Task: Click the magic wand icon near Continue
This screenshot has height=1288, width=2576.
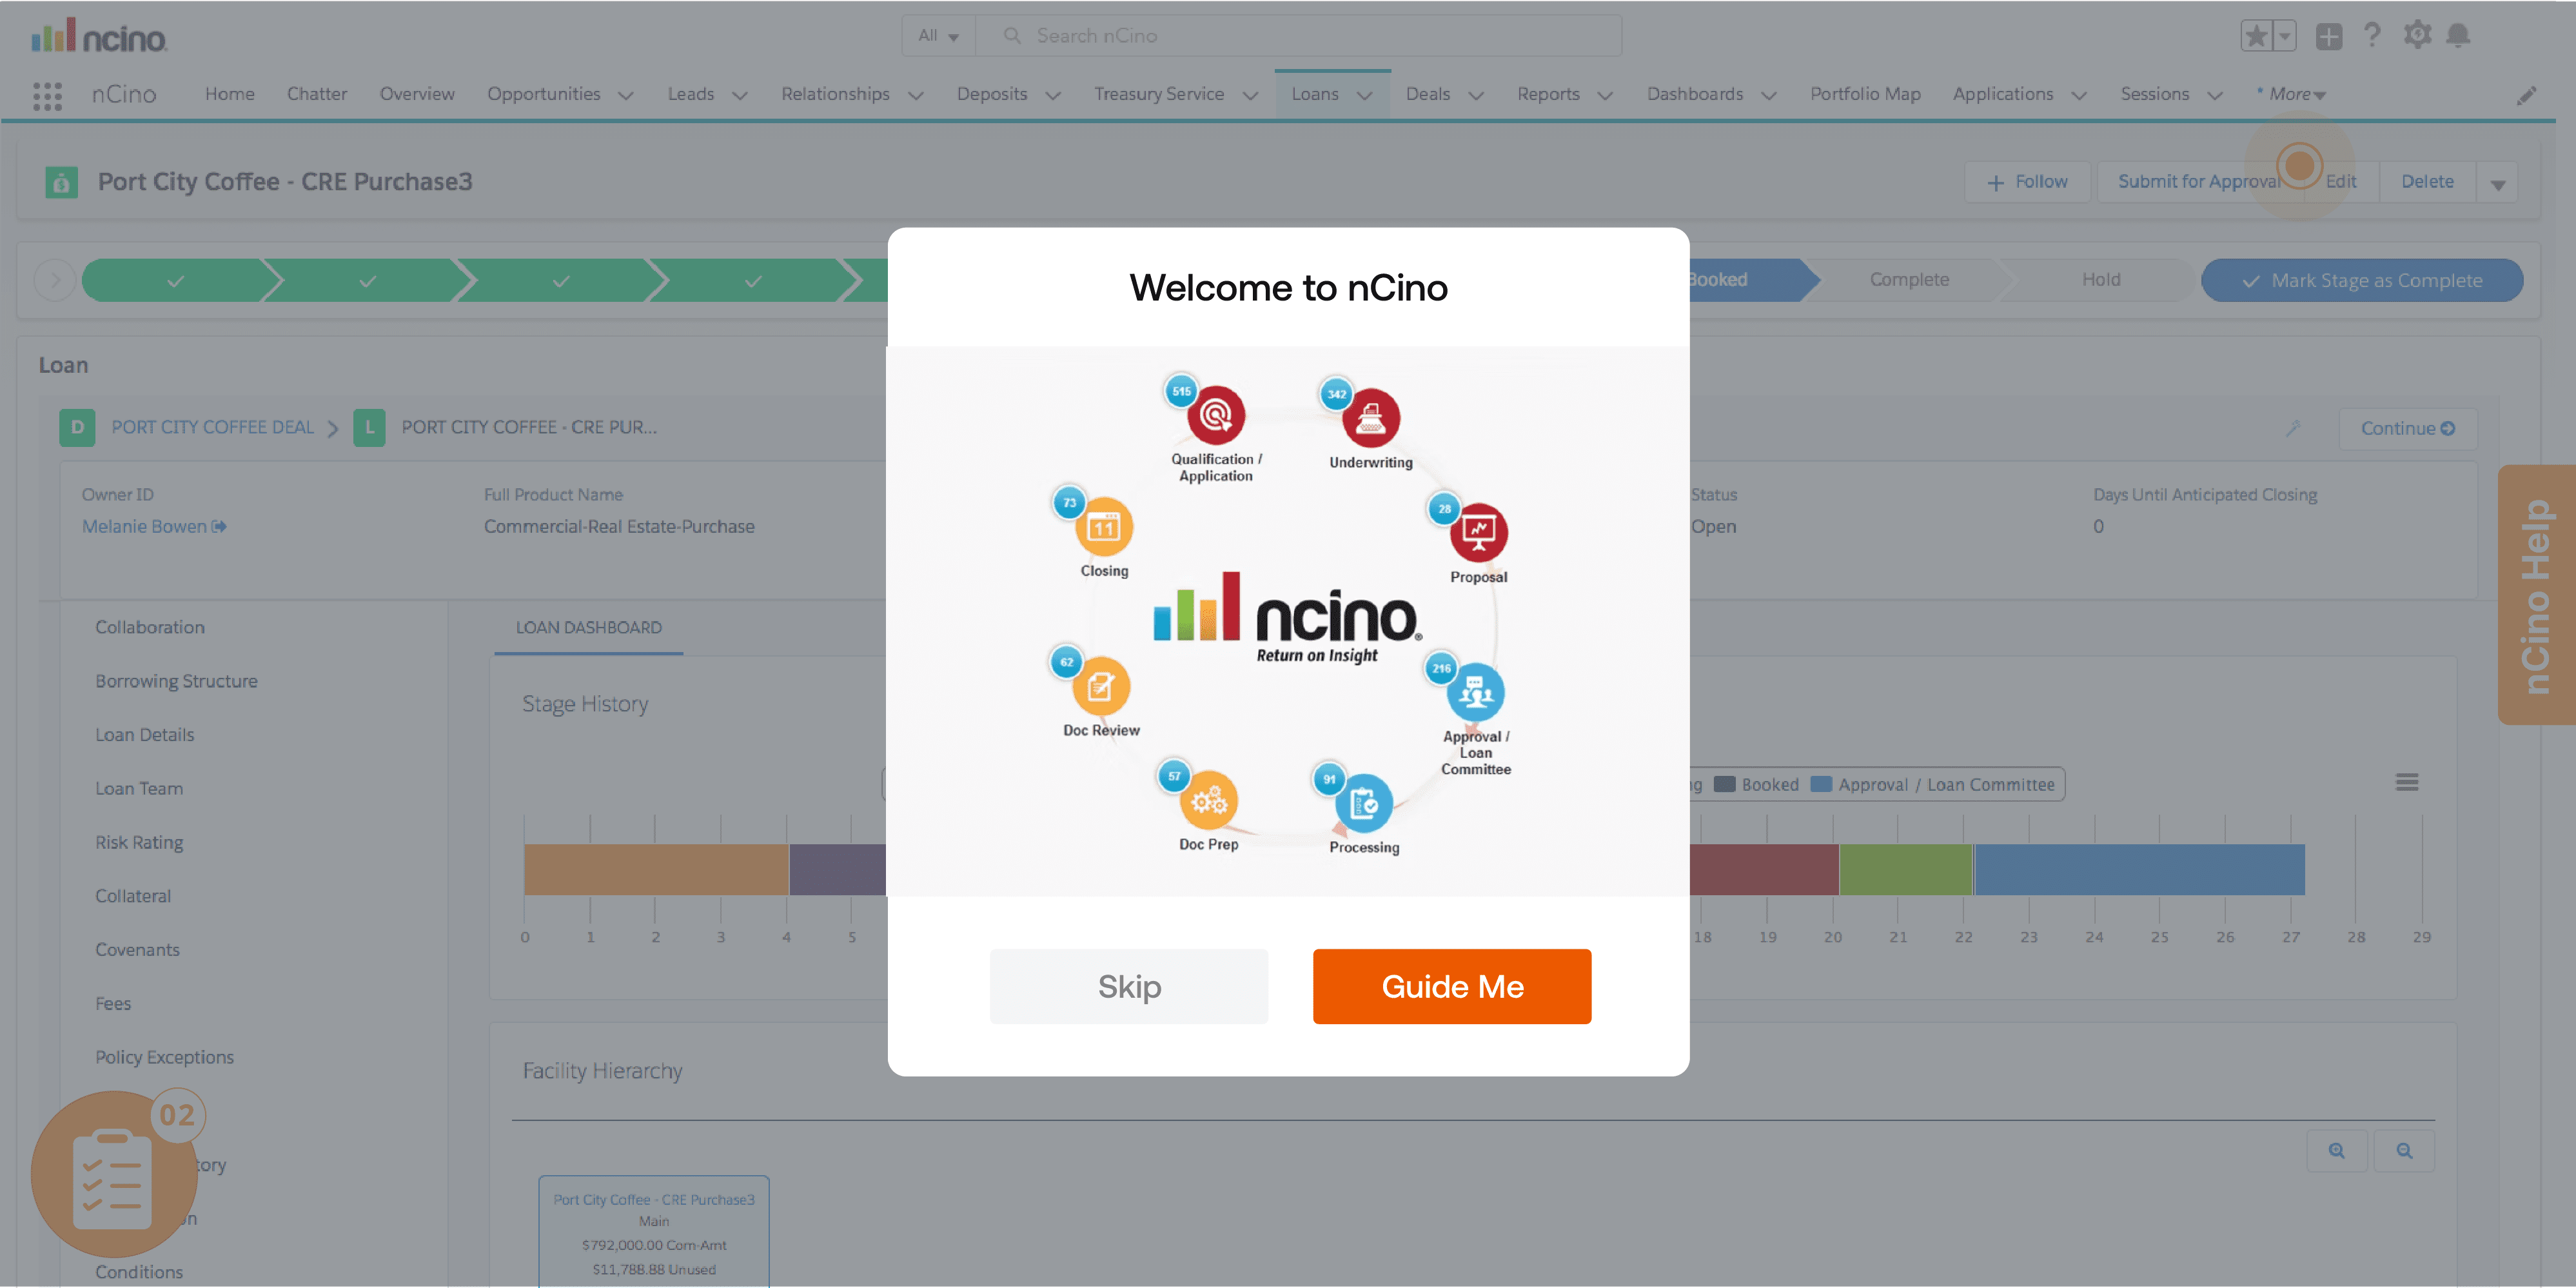Action: point(2293,428)
